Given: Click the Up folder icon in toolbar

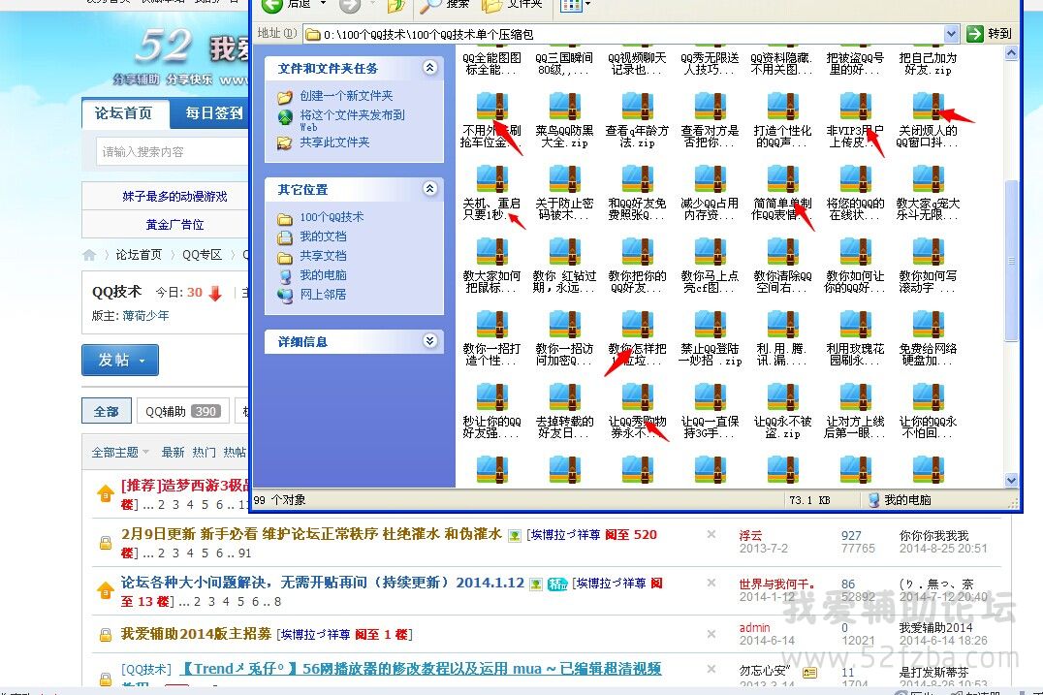Looking at the screenshot, I should click(x=396, y=5).
